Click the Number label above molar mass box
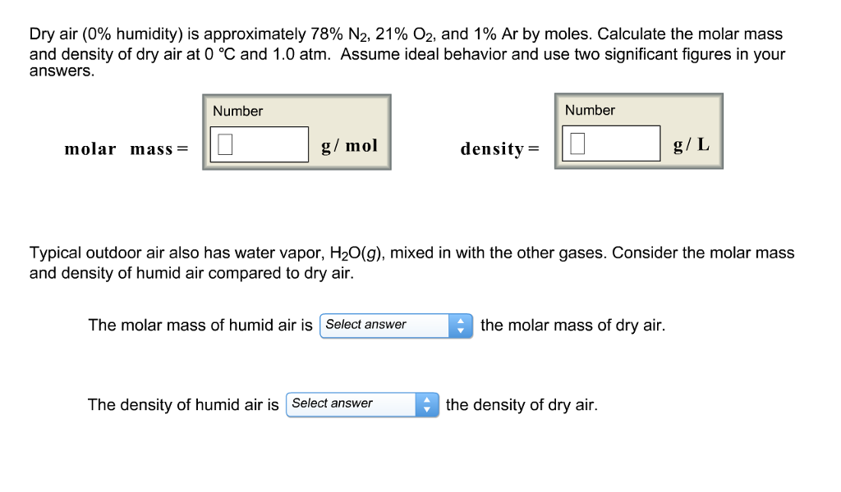 click(x=237, y=110)
